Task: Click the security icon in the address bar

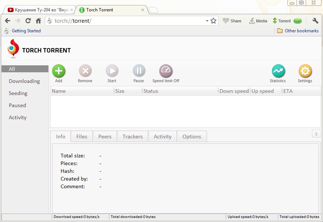Action: (50, 21)
